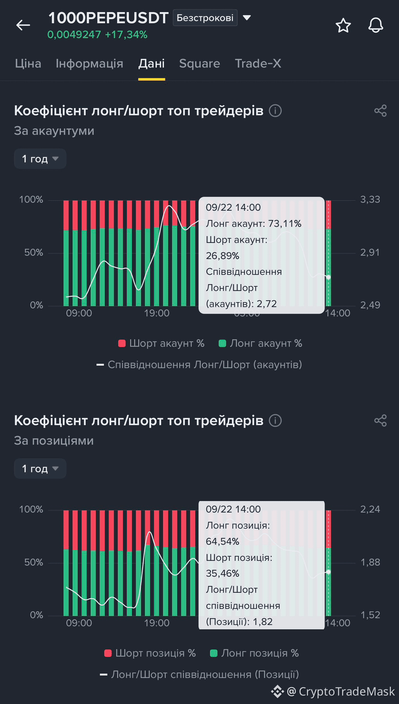Open '1 год' interval dropdown for positions chart
The height and width of the screenshot is (704, 399).
(40, 469)
